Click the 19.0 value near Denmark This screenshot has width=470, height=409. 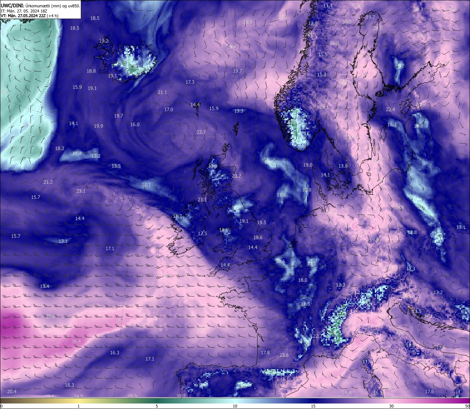(308, 165)
